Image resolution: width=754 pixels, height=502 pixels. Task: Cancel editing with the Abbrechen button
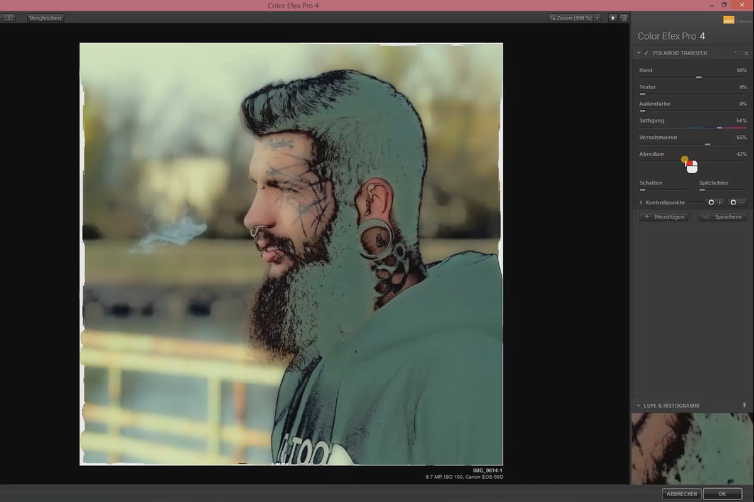[681, 494]
